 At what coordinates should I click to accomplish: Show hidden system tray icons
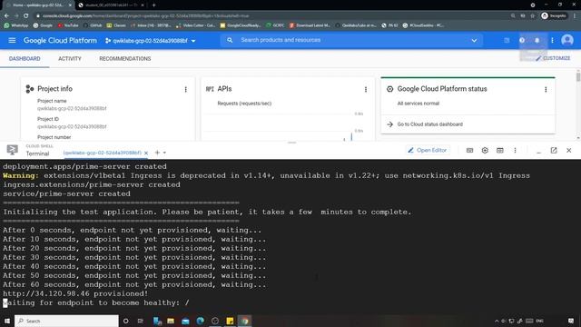coord(497,321)
